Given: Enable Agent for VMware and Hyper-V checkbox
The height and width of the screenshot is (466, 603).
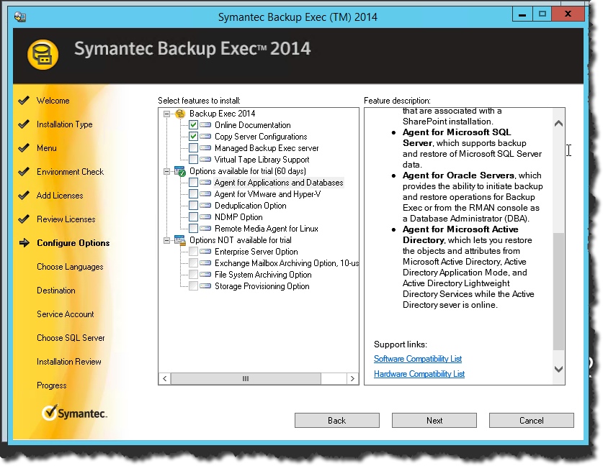Looking at the screenshot, I should [x=194, y=194].
